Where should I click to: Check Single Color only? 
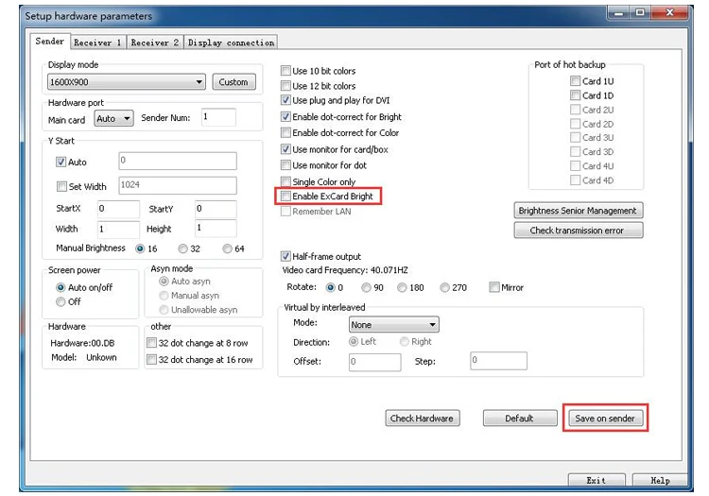[x=285, y=181]
